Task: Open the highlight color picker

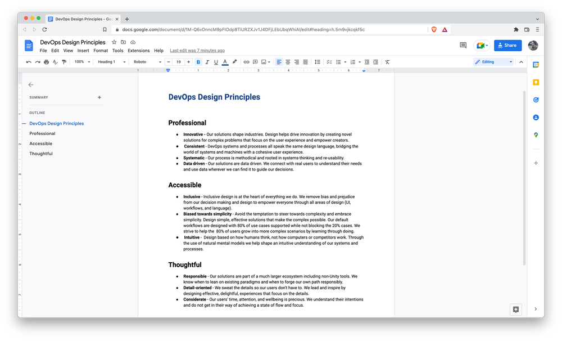Action: pos(234,62)
